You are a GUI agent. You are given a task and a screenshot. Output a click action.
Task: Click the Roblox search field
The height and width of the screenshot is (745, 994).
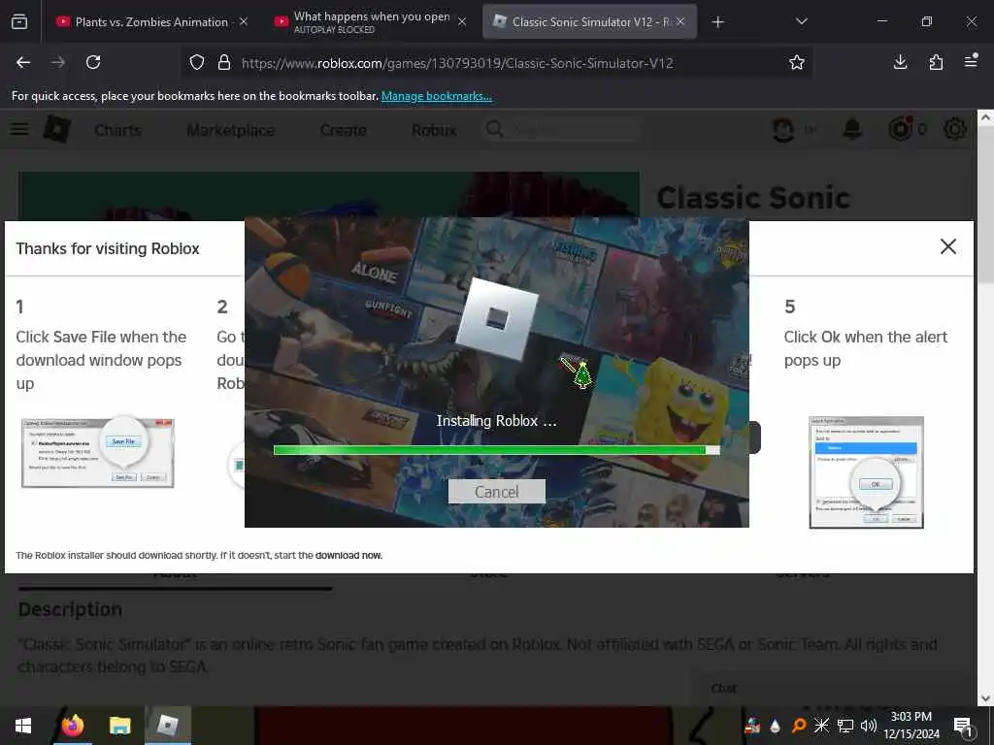tap(561, 130)
